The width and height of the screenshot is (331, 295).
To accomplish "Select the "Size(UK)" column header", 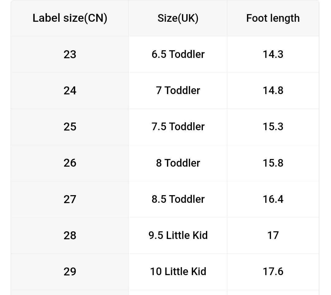I will [x=178, y=18].
